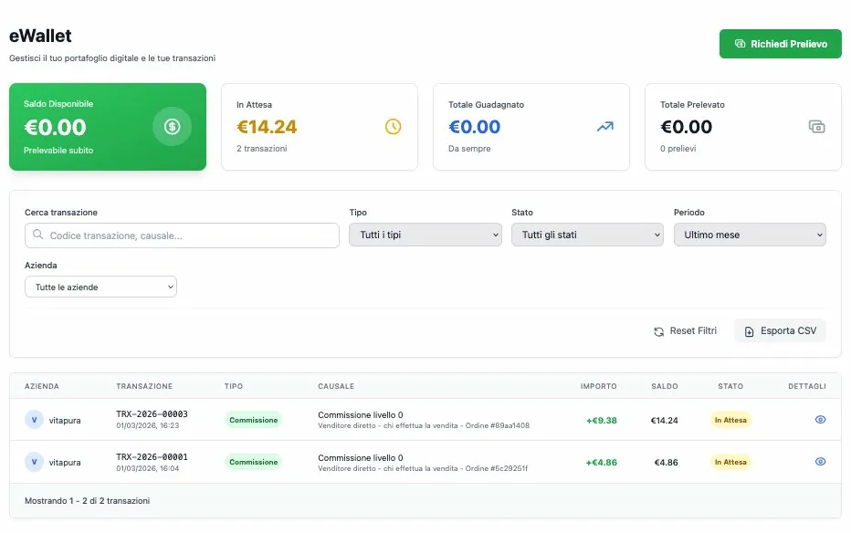The image size is (851, 533).
Task: Click the clock icon in the In Attesa card
Action: click(394, 128)
